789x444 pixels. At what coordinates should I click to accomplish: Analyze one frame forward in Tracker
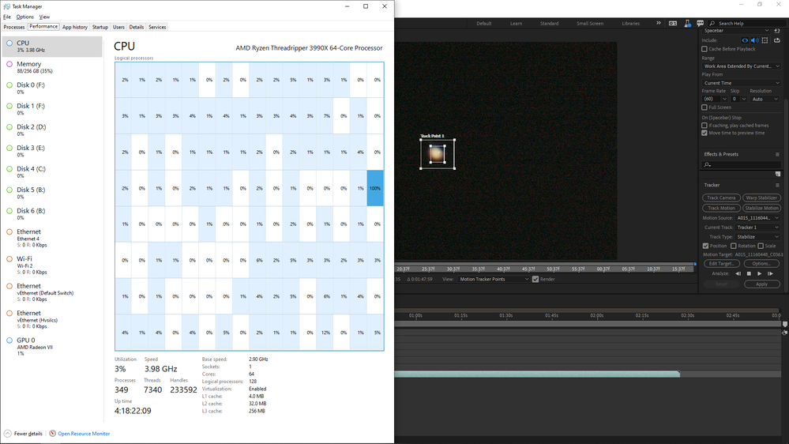click(x=770, y=274)
